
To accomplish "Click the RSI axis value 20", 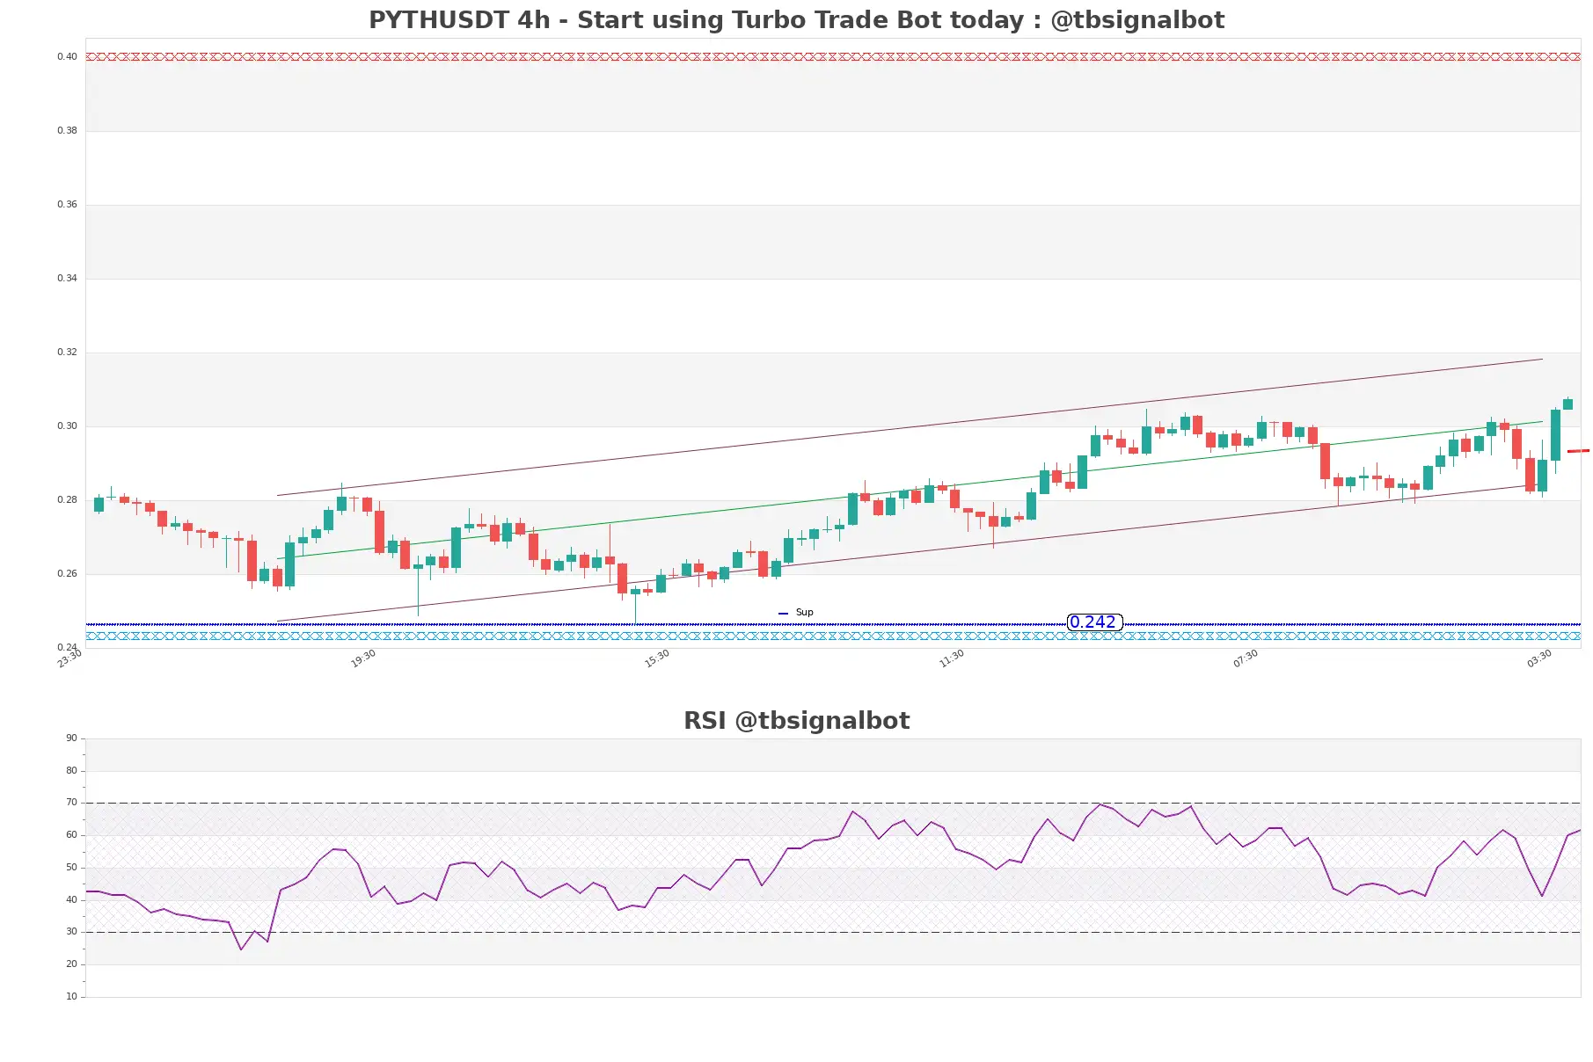I will pos(71,964).
